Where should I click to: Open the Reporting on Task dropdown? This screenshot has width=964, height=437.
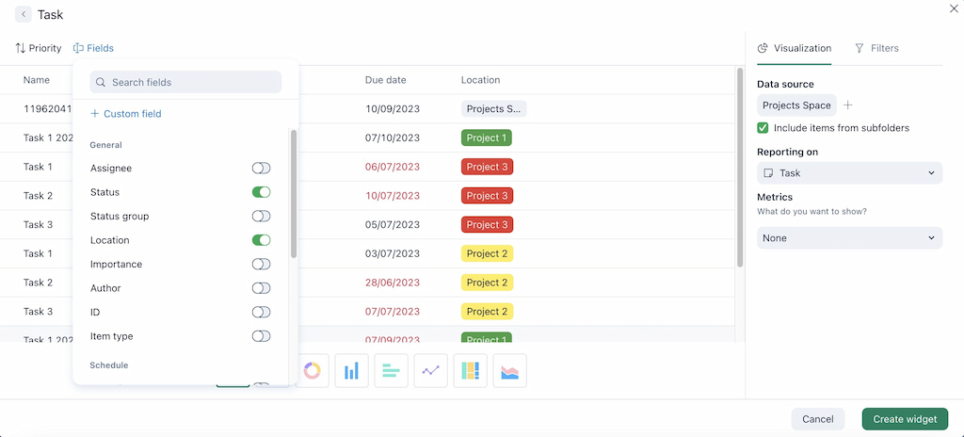coord(850,173)
